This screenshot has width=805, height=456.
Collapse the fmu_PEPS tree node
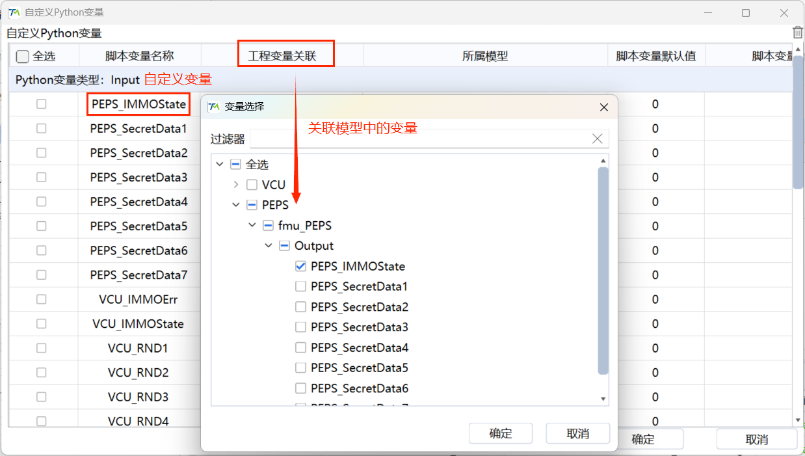pos(252,225)
